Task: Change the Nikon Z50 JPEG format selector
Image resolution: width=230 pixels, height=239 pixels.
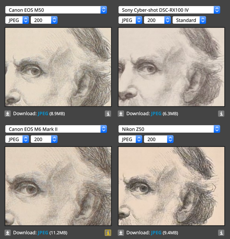Action: coord(130,139)
